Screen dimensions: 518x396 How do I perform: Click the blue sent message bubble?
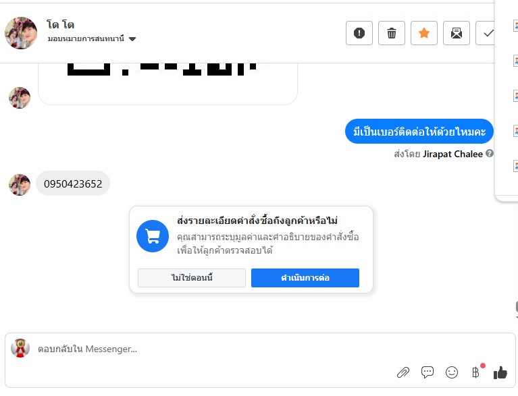419,131
